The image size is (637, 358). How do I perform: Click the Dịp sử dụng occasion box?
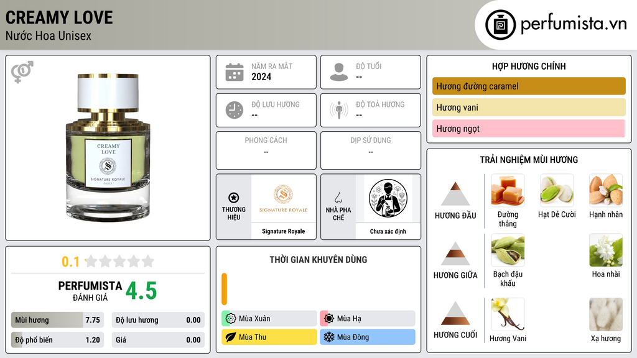371,150
